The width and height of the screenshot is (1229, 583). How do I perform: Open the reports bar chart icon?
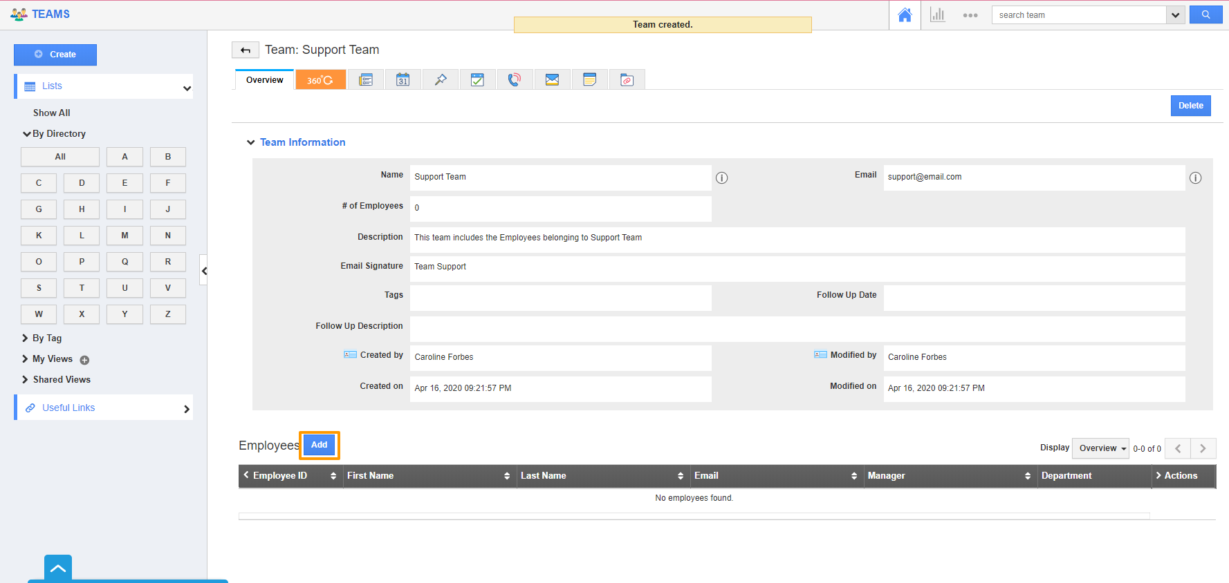[x=937, y=15]
